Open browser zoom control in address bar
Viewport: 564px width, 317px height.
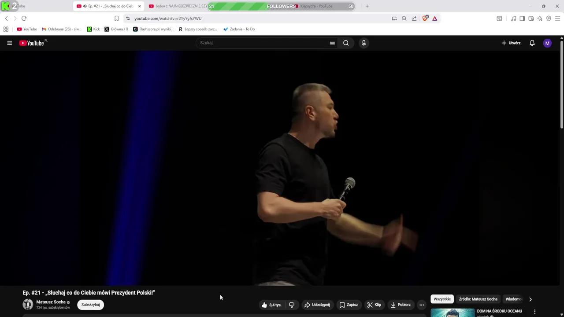coord(404,18)
